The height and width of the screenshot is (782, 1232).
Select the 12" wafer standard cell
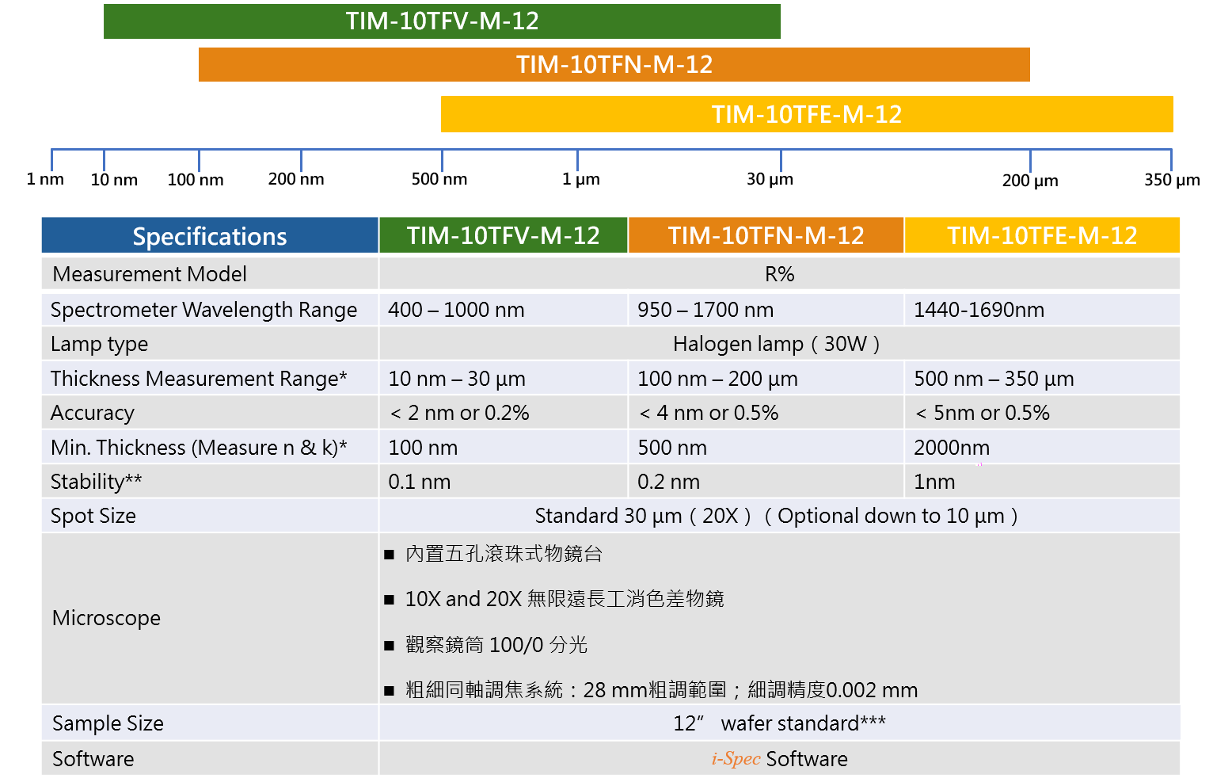779,723
